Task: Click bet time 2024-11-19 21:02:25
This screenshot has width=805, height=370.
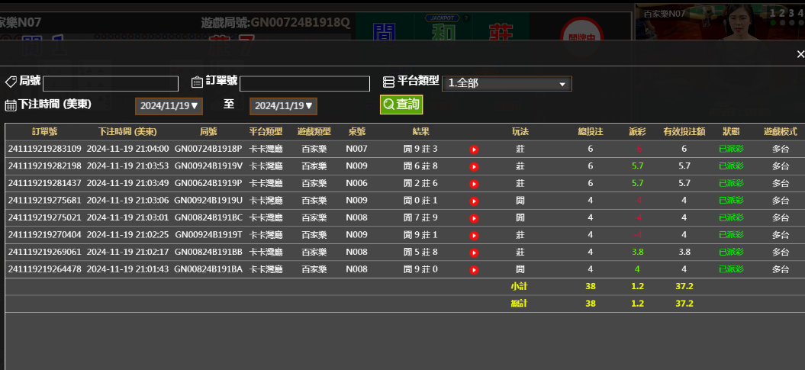Action: tap(127, 234)
